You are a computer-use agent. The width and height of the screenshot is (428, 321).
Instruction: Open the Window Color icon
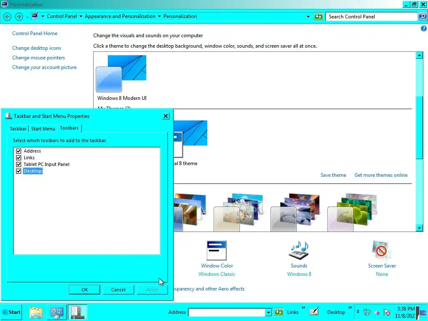pos(217,250)
